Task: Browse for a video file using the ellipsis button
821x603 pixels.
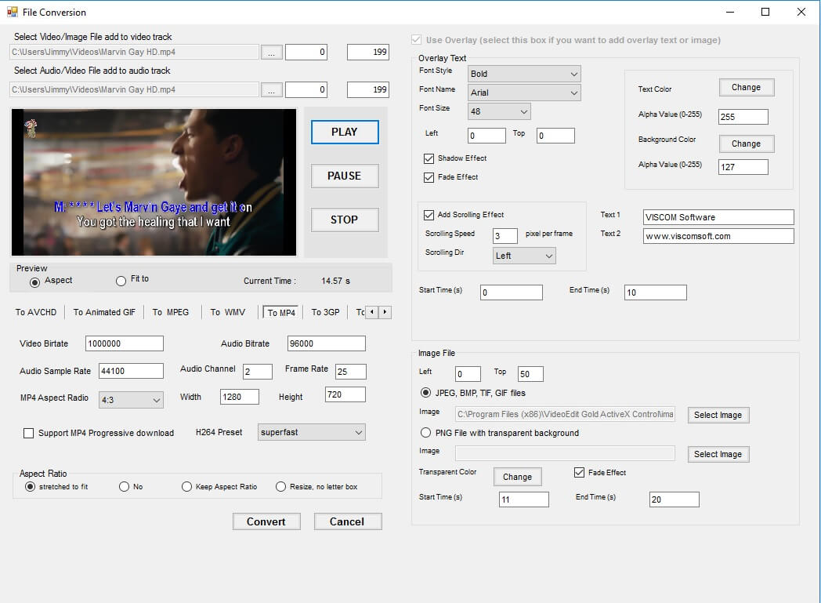Action: (271, 51)
